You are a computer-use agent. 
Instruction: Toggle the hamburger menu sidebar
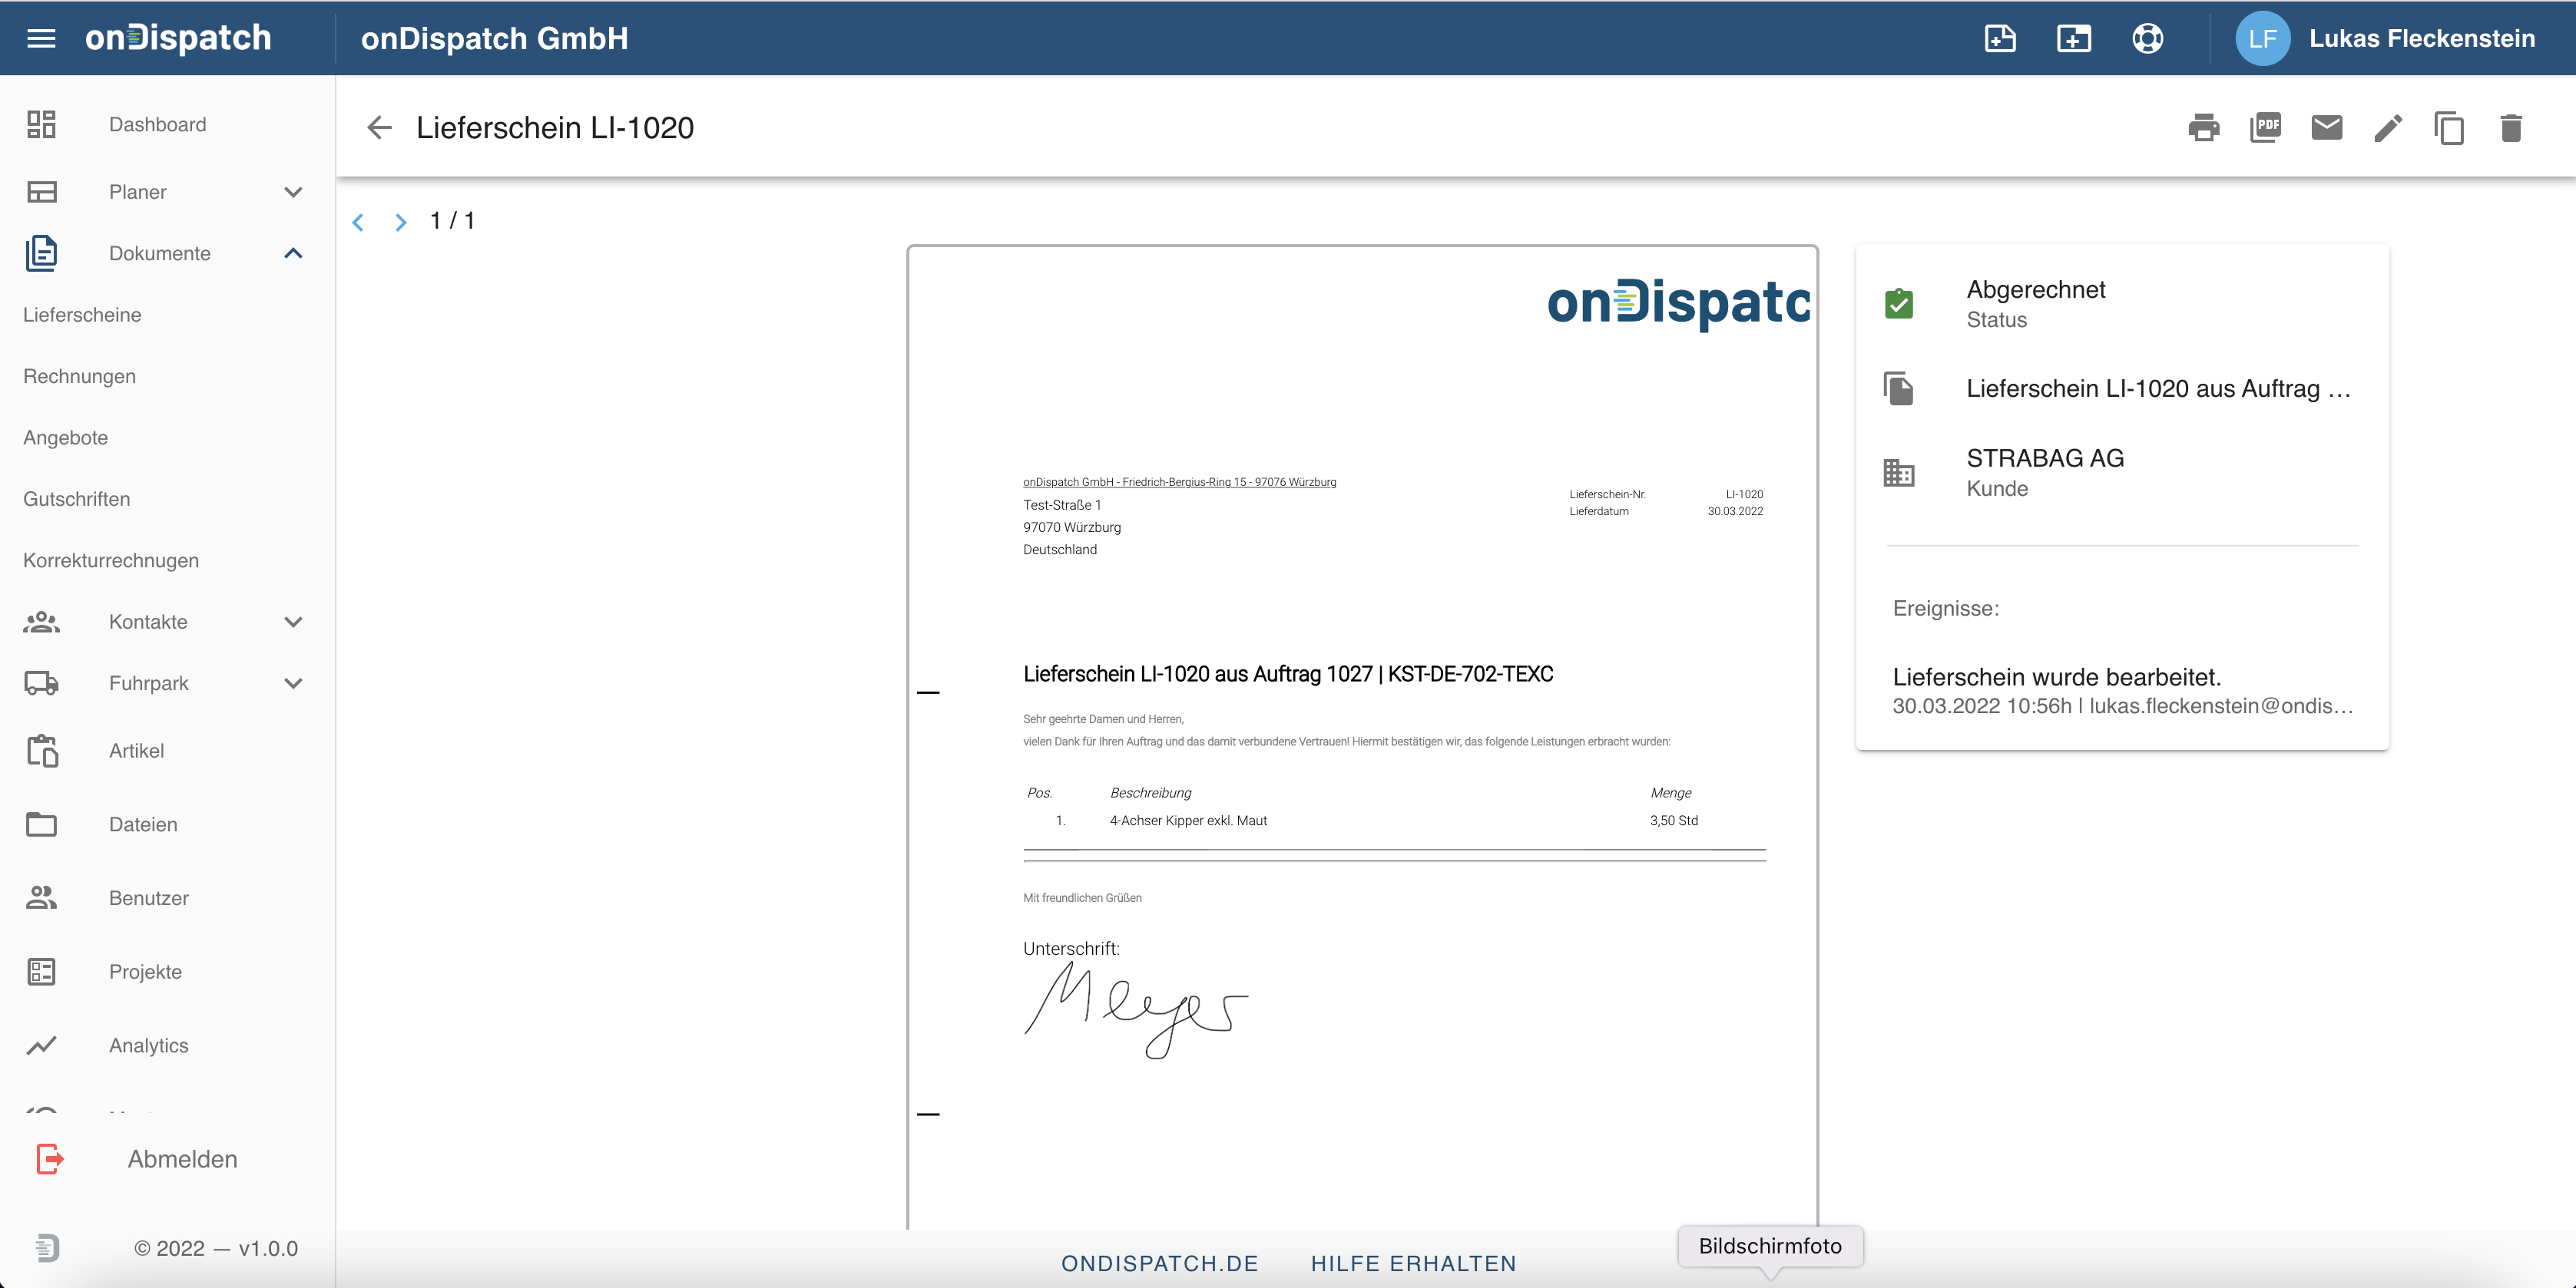[x=41, y=38]
